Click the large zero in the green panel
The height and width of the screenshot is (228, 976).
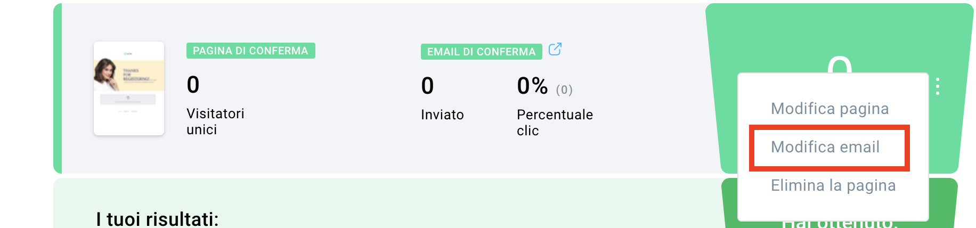coord(839,64)
